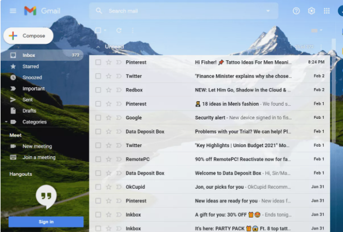Click the refresh mail icon
Viewport: 343px width, 232px height.
click(118, 31)
